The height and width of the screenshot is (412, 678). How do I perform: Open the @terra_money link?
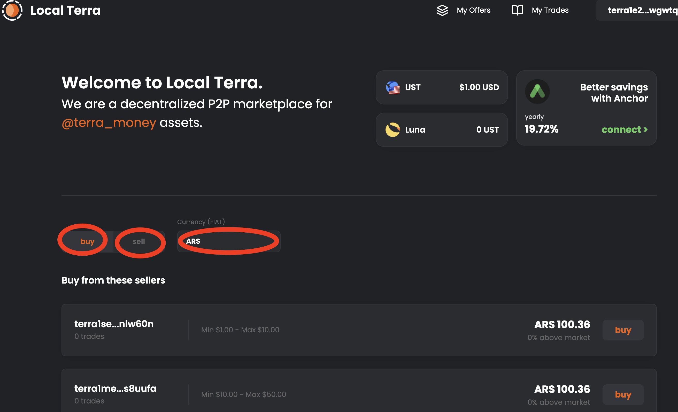[109, 123]
